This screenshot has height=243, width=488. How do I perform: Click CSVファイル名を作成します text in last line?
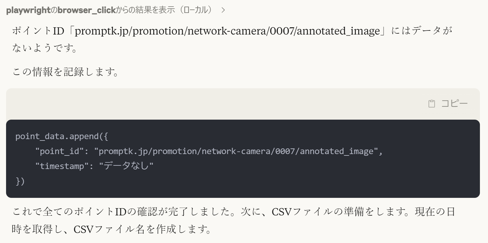tap(142, 229)
